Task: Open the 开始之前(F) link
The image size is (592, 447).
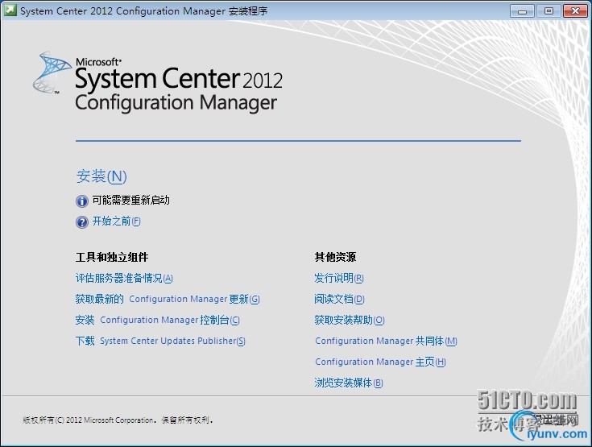Action: [116, 221]
